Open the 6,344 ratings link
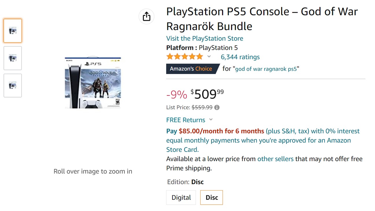This screenshot has height=211, width=375. click(x=240, y=57)
